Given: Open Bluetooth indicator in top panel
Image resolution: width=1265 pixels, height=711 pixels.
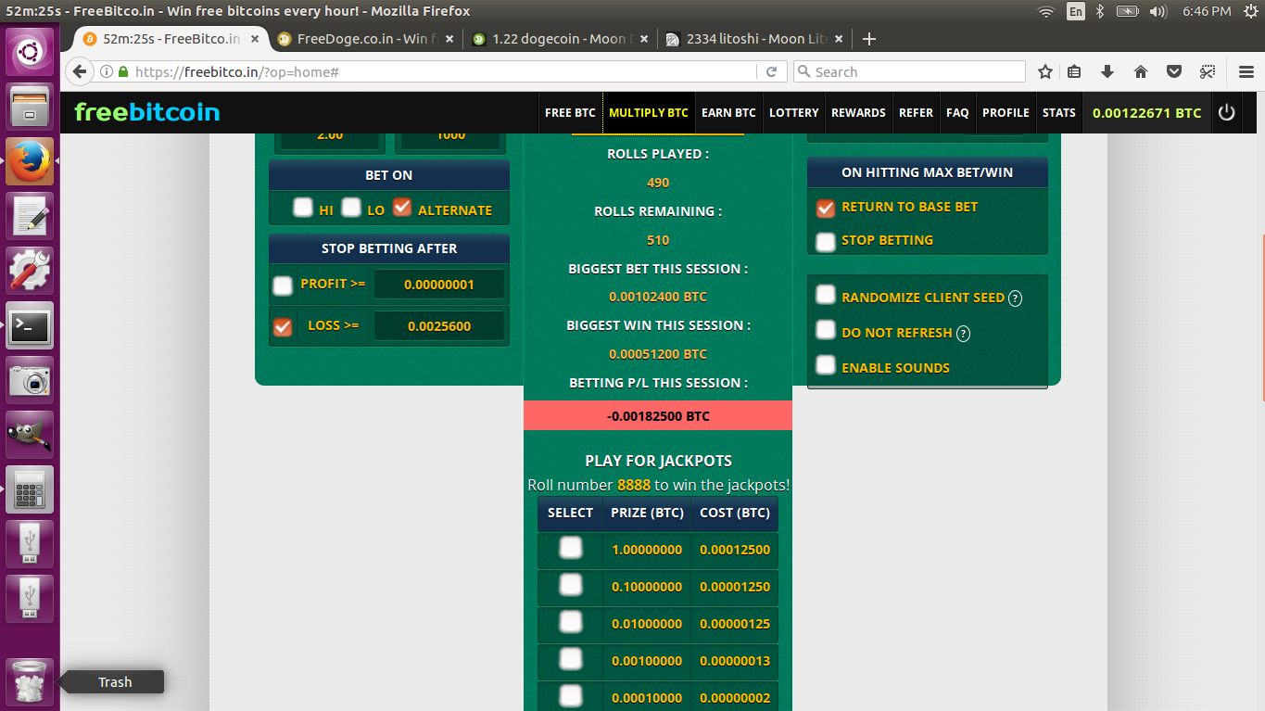Looking at the screenshot, I should (x=1100, y=11).
